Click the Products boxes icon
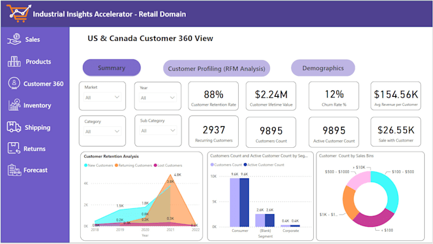Viewport: 433px width, 244px height. [14, 61]
